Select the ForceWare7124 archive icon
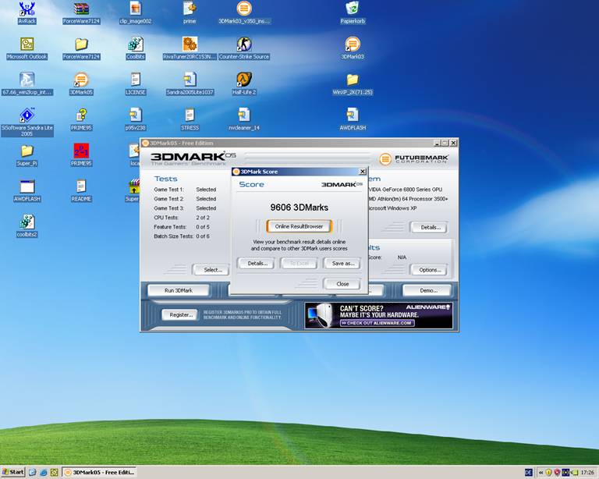The image size is (599, 479). point(81,12)
